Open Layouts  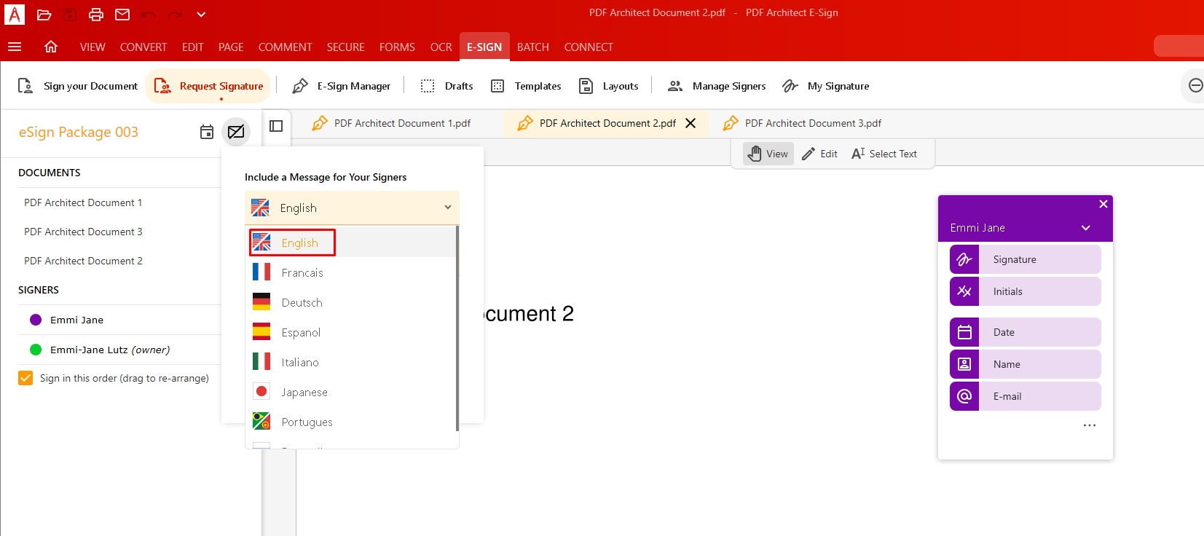tap(608, 86)
